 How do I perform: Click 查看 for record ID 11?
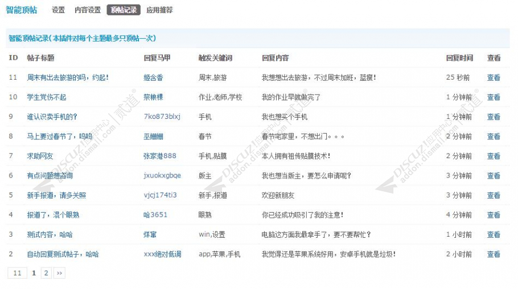point(494,77)
